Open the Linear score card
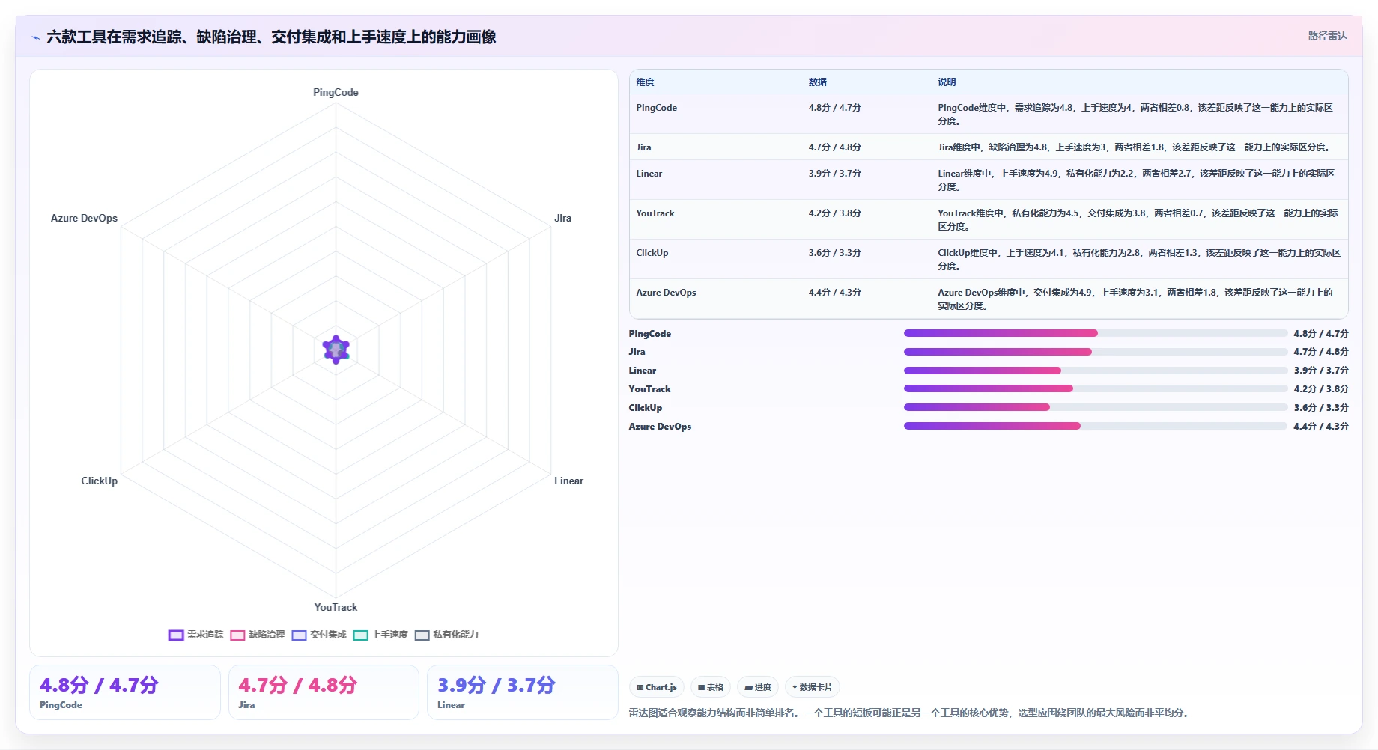Viewport: 1378px width, 750px height. tap(523, 692)
